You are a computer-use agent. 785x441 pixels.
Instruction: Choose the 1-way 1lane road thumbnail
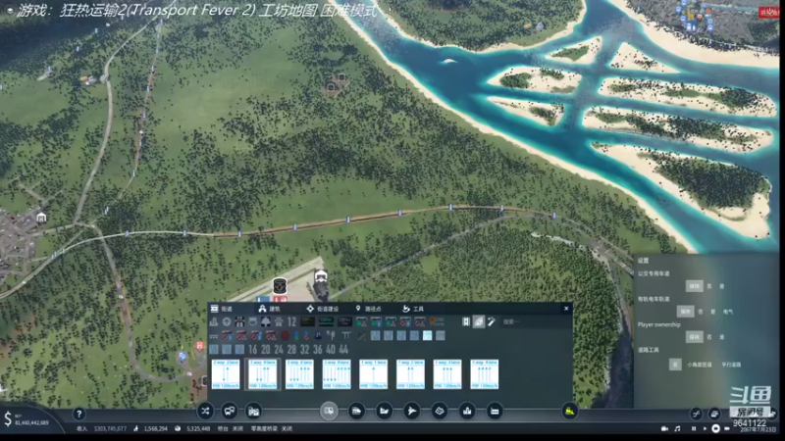point(374,374)
